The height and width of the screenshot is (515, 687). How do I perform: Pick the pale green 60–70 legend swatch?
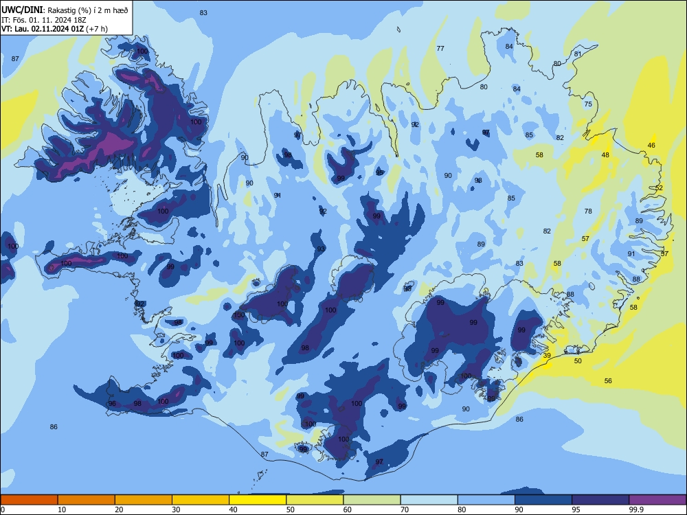click(372, 500)
